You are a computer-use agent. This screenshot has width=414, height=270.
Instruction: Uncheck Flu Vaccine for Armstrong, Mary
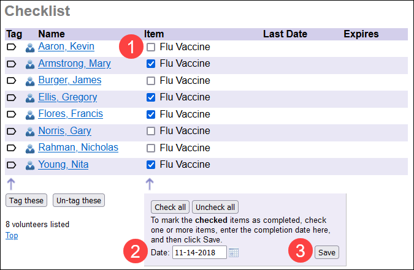point(151,64)
